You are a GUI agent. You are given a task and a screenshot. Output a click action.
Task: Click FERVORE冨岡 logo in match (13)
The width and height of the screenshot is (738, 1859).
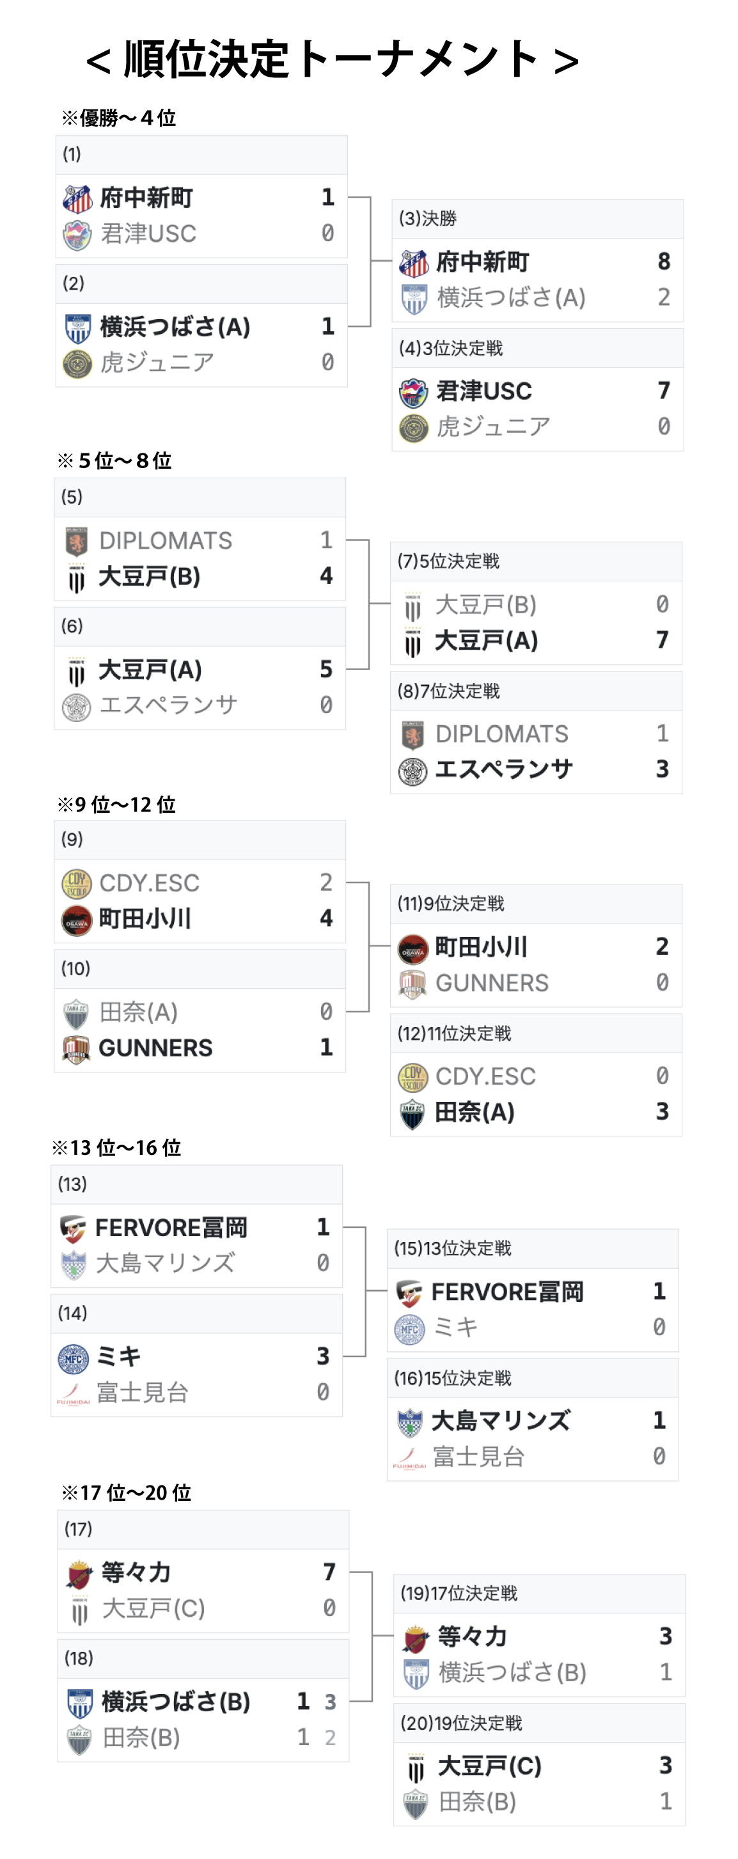coord(73,1228)
